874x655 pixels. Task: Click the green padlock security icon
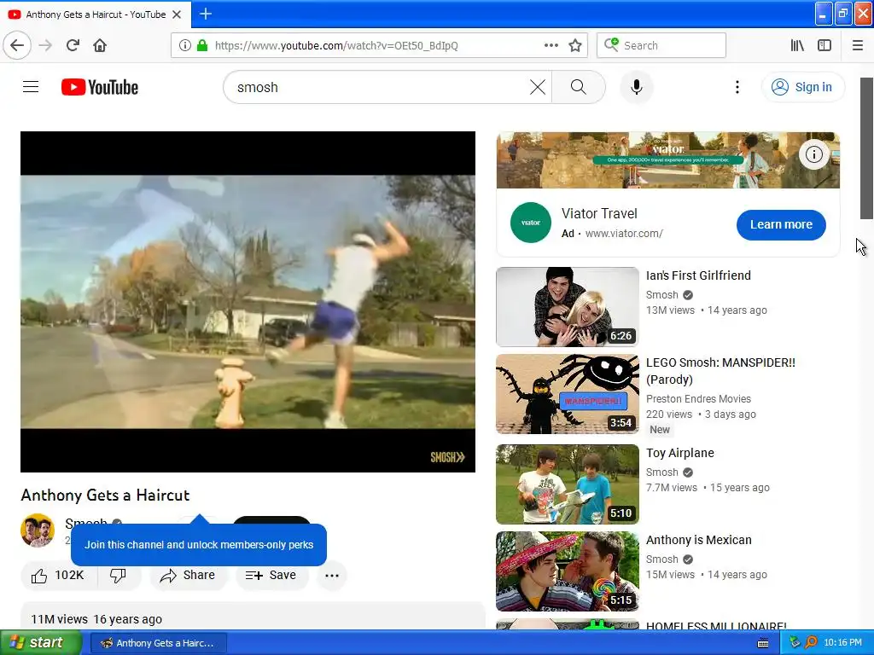coord(202,45)
